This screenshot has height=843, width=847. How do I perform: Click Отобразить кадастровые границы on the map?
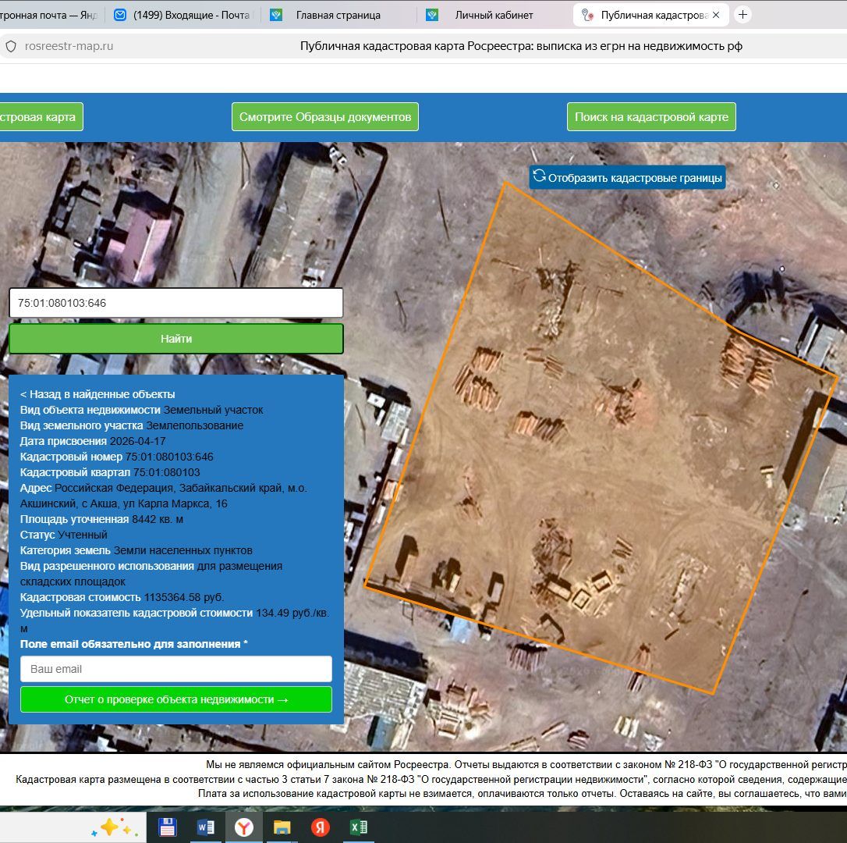(627, 177)
